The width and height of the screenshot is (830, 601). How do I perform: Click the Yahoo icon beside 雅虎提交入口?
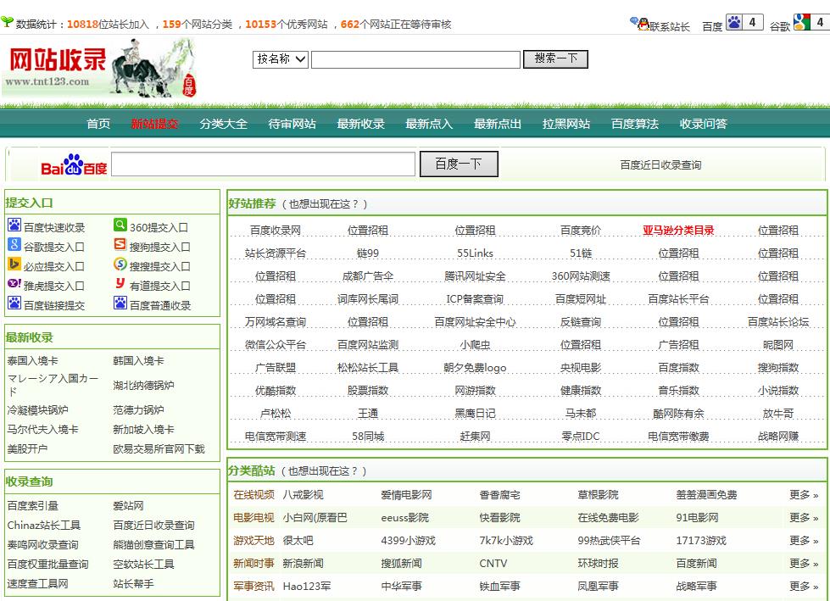14,284
